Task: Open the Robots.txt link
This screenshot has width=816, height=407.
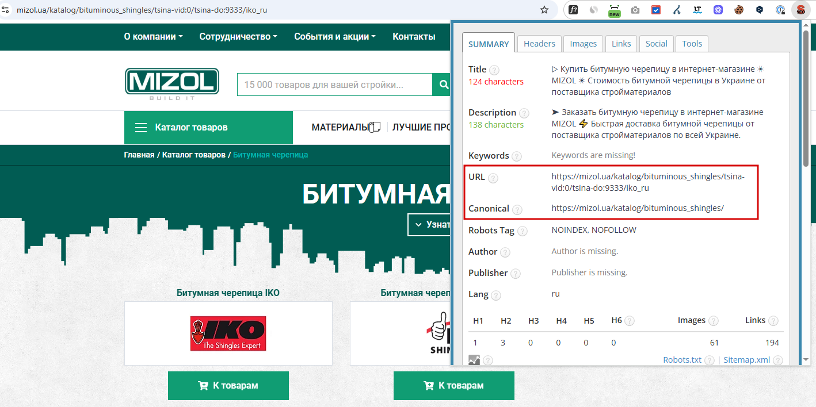Action: (x=682, y=360)
